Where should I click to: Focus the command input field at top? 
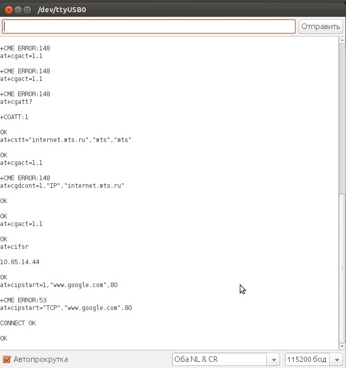149,26
